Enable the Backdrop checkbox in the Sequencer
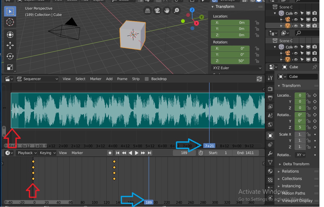This screenshot has width=324, height=207. point(147,79)
